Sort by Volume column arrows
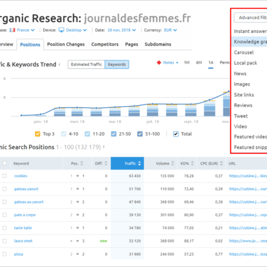The height and width of the screenshot is (267, 267). (x=172, y=163)
